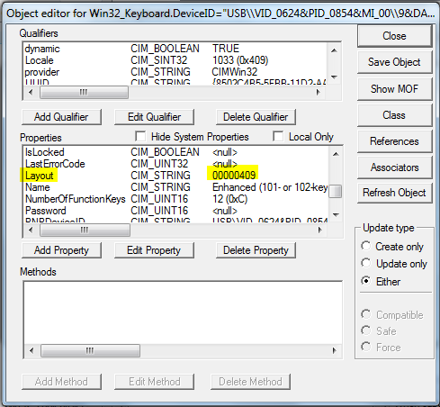Viewport: 440px width, 407px height.
Task: Click the Enhanced (101- or 102-key value
Action: [x=270, y=187]
